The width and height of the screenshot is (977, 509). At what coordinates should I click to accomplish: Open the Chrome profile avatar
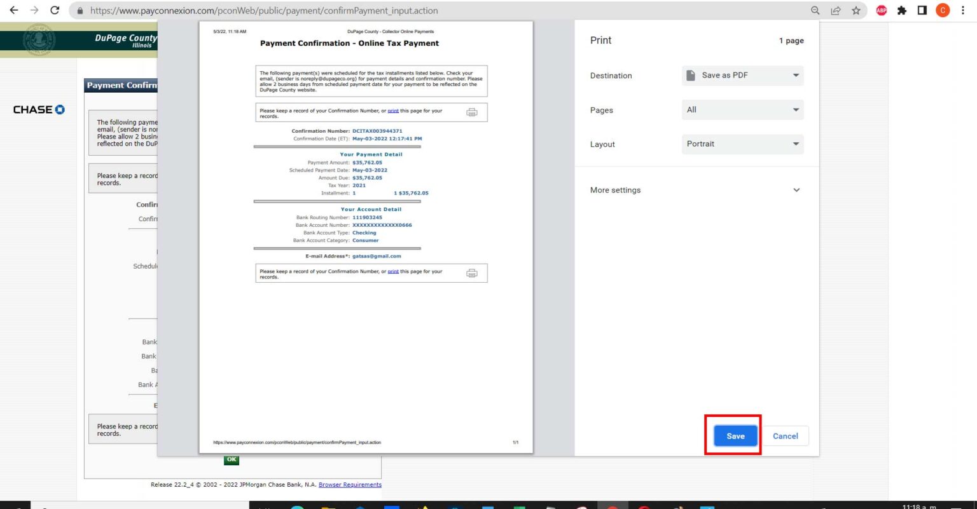click(x=943, y=10)
